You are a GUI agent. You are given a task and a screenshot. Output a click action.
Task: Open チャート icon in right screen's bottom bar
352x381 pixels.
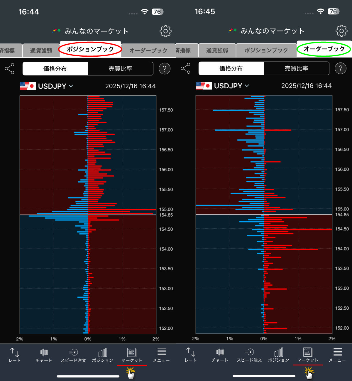pos(220,355)
